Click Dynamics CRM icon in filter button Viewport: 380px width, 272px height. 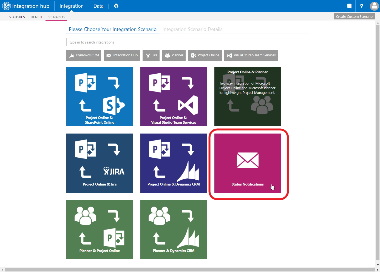[x=72, y=55]
